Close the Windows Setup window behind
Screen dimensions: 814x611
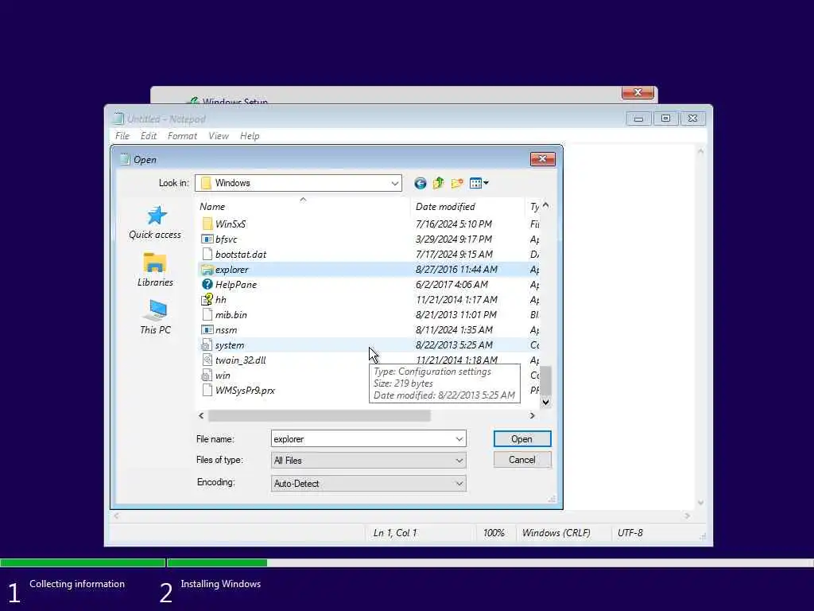tap(638, 92)
